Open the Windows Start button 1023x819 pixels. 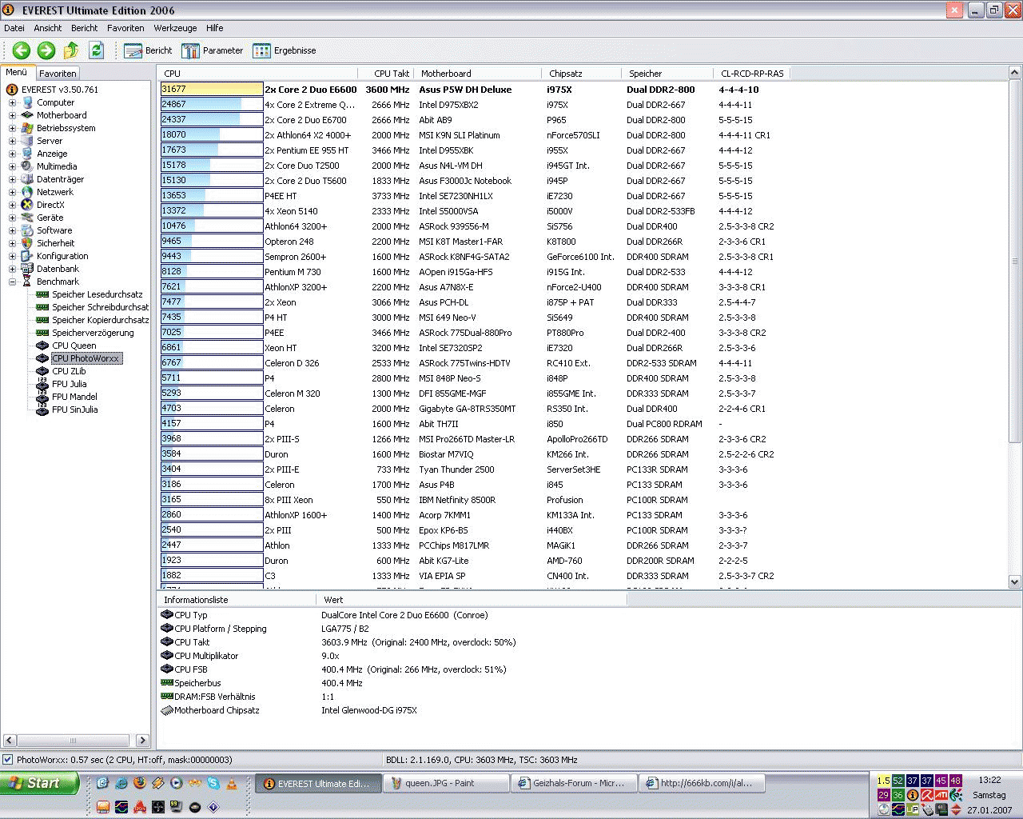(x=40, y=783)
